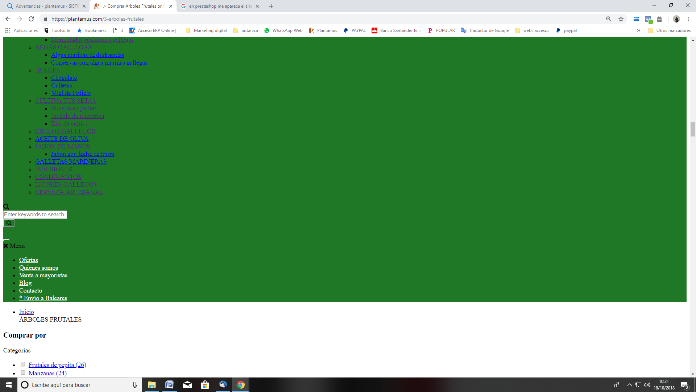Bookmark this page with star icon
Viewport: 696px width, 392px height.
pos(621,19)
